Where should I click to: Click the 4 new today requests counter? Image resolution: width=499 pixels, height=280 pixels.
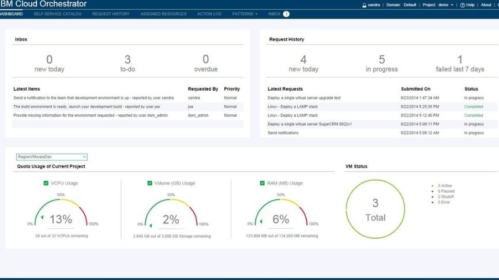pyautogui.click(x=303, y=64)
